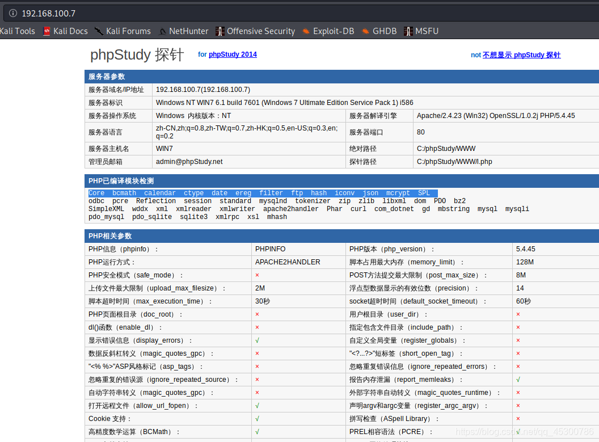The height and width of the screenshot is (442, 599).
Task: Click the BCMath green check status
Action: tap(257, 432)
